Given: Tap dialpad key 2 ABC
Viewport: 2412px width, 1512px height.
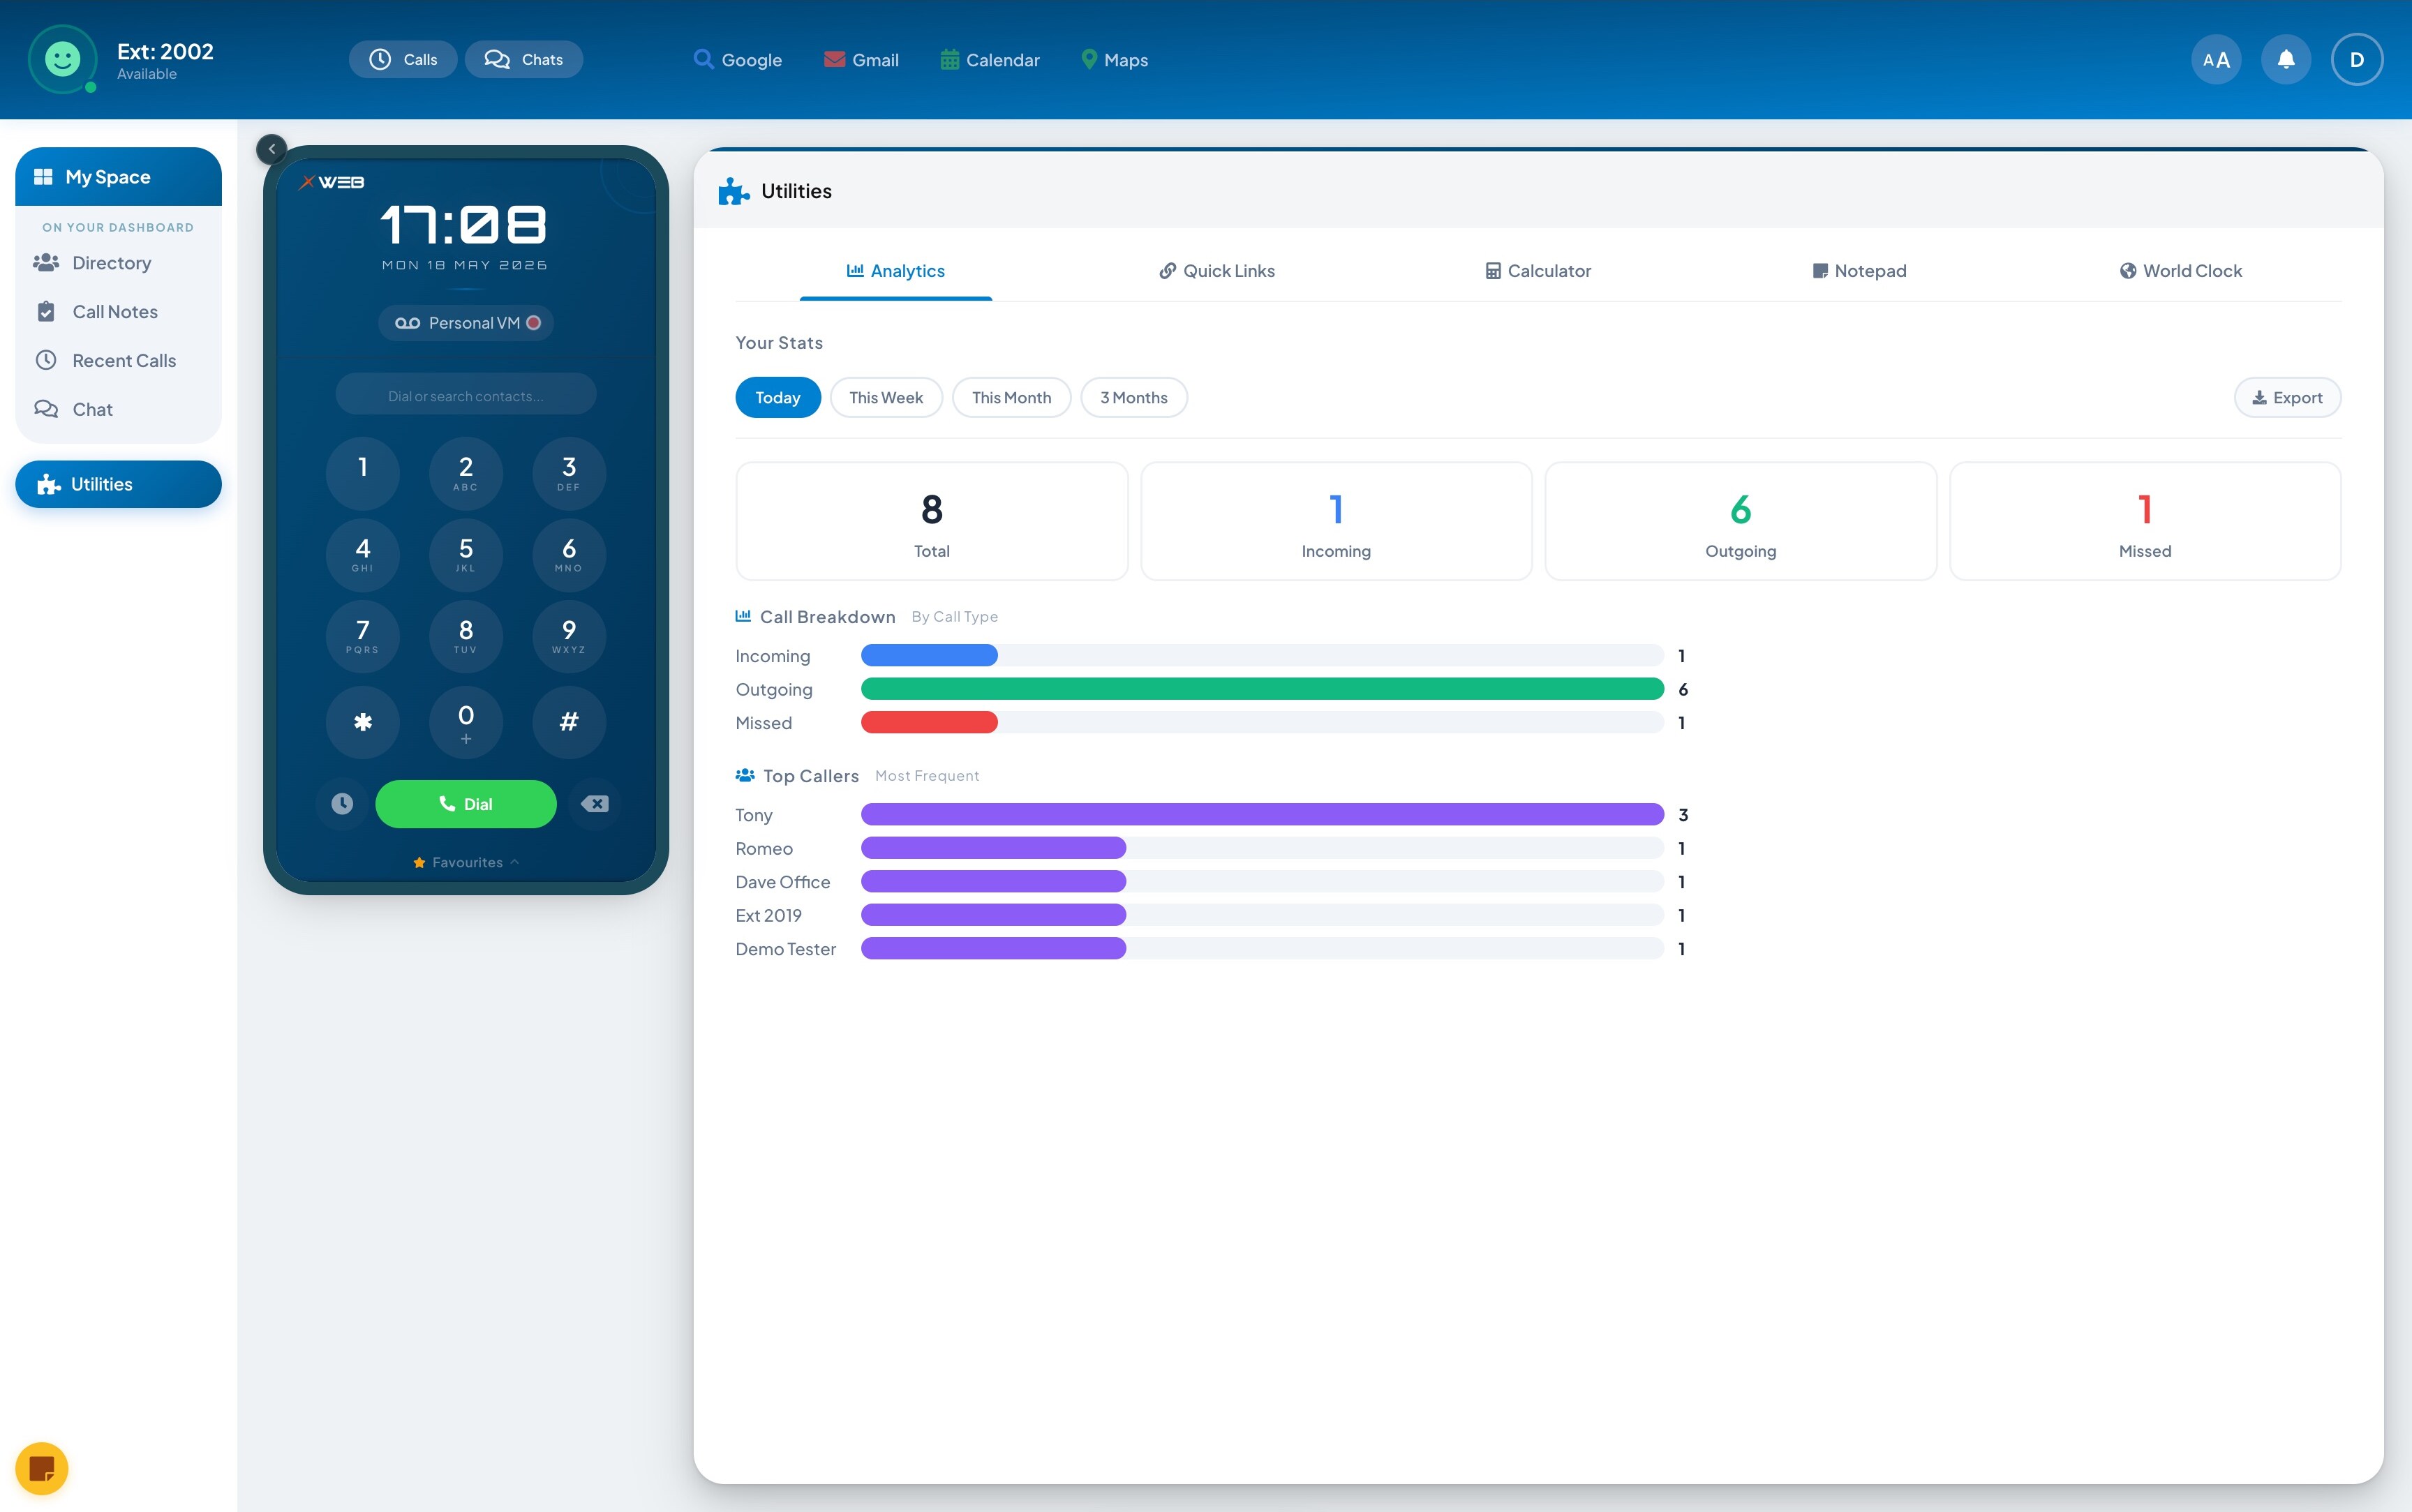Looking at the screenshot, I should [466, 473].
